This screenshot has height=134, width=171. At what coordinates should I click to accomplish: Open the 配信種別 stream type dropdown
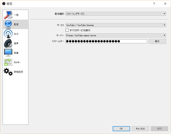point(116,14)
